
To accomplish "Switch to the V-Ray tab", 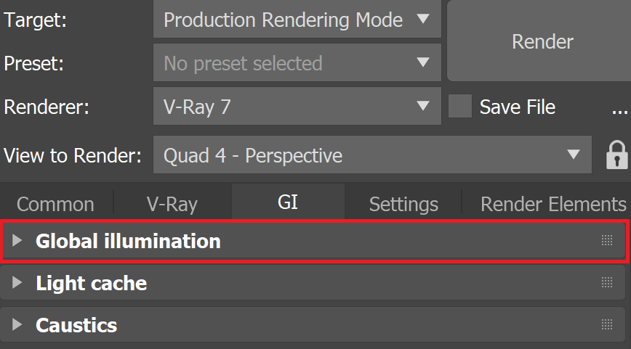I will click(172, 204).
